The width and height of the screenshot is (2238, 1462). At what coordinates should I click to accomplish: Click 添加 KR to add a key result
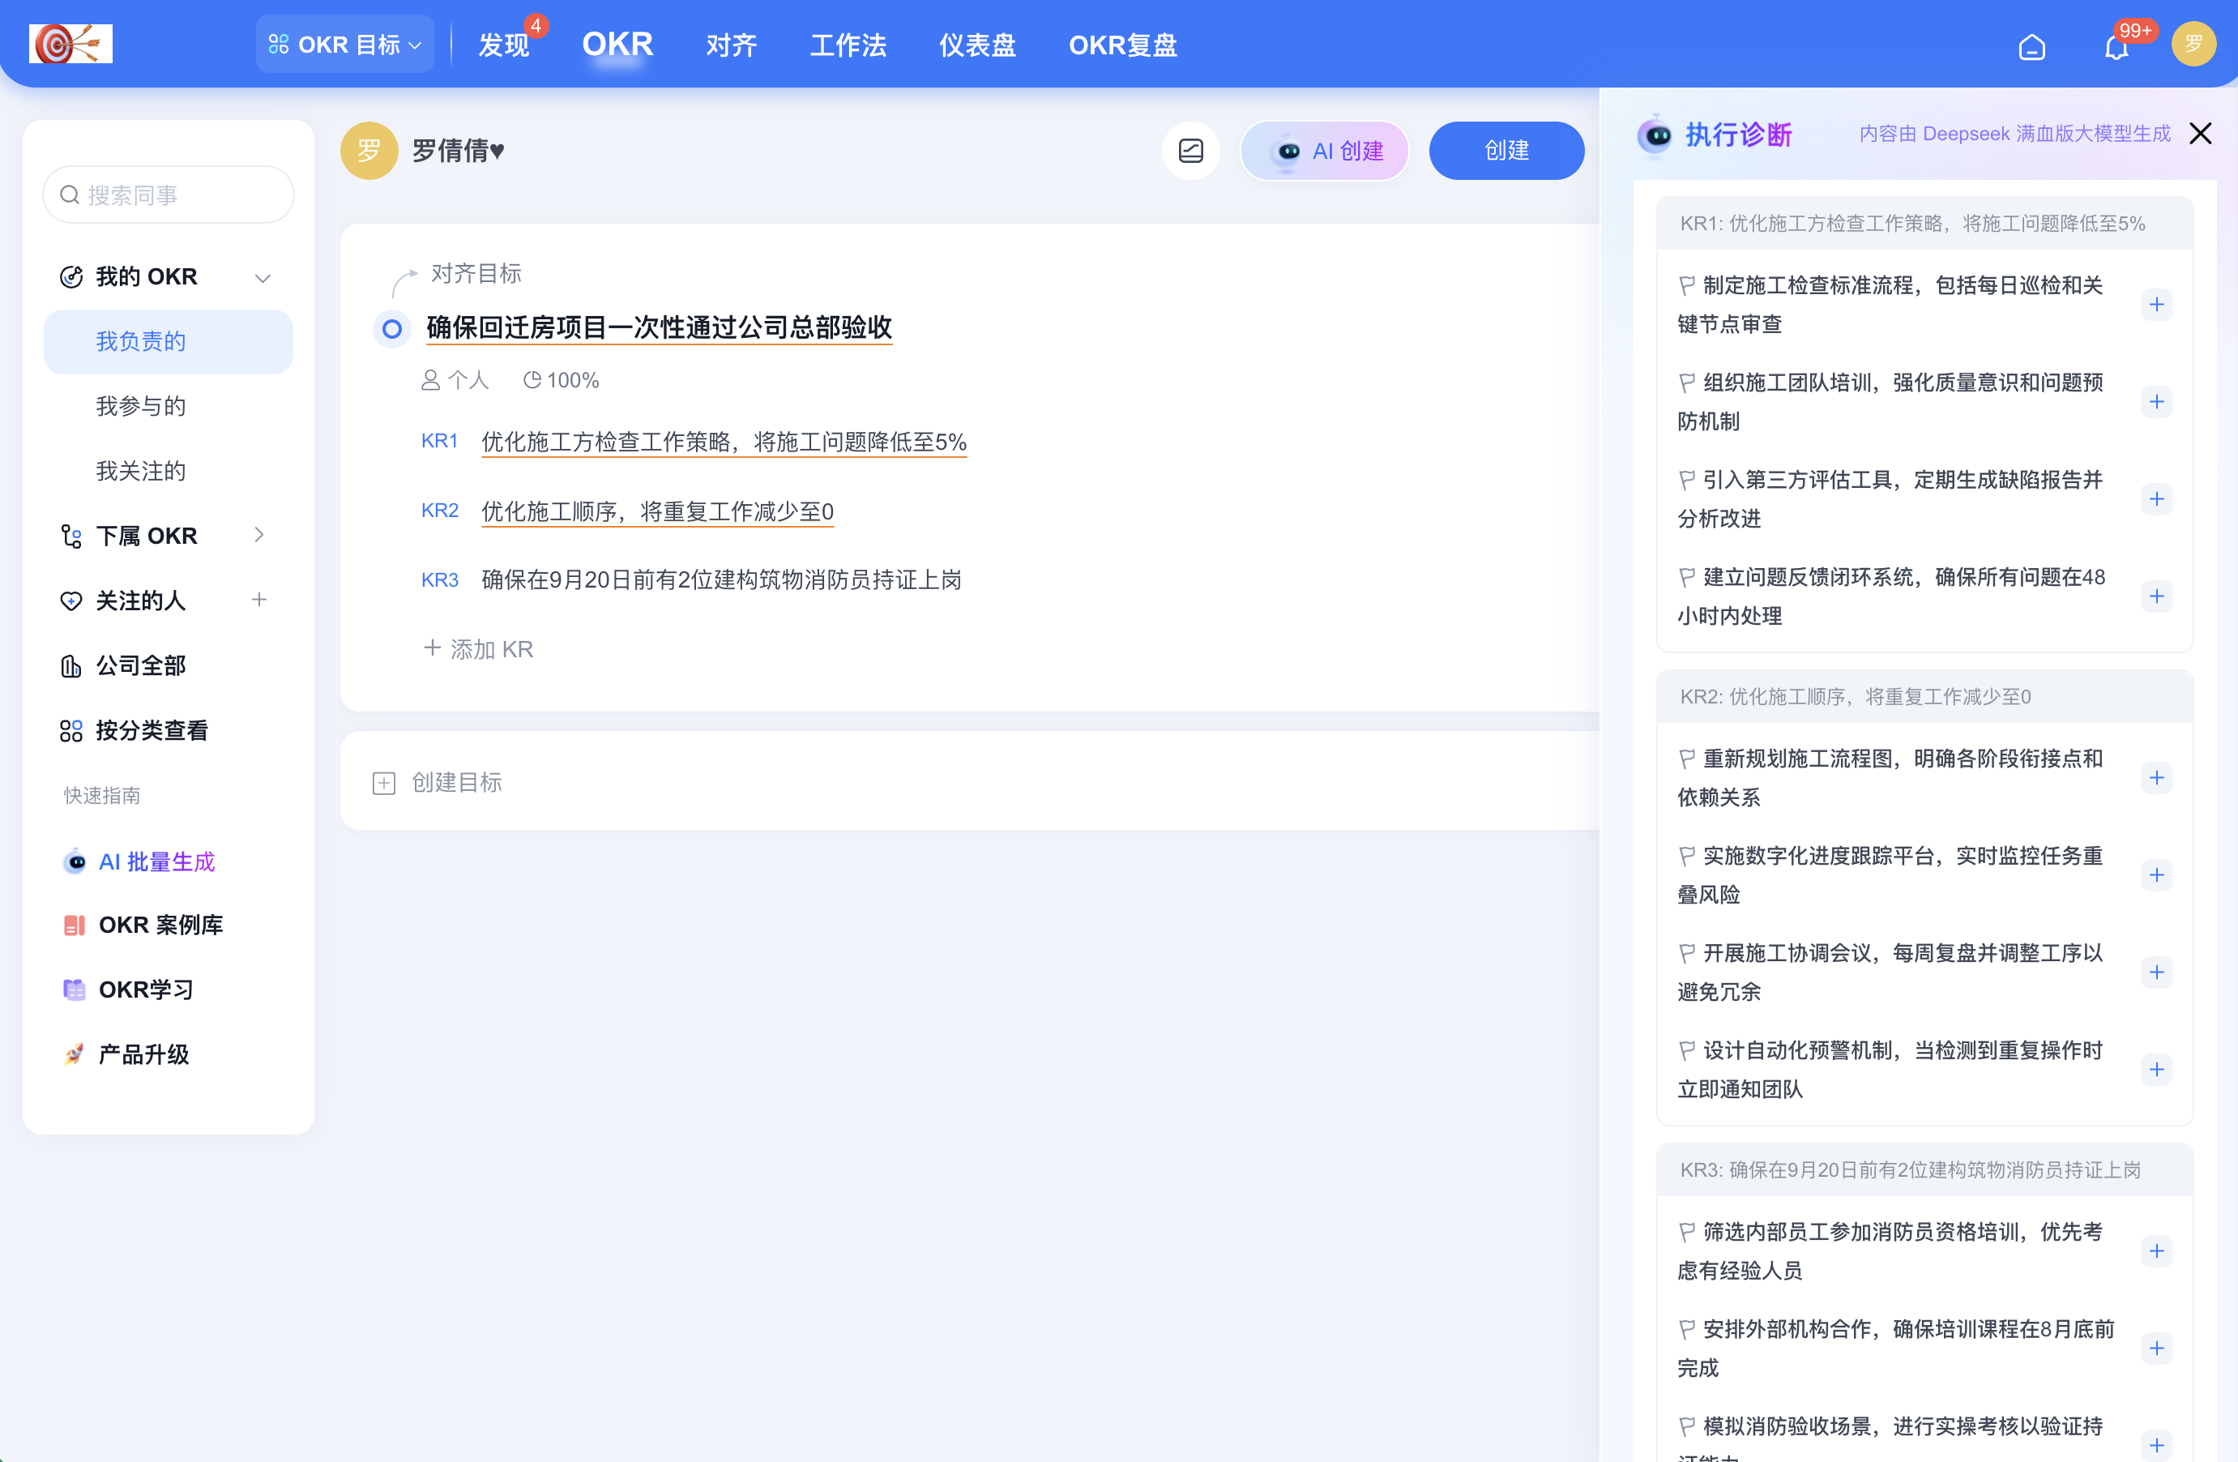click(x=478, y=648)
